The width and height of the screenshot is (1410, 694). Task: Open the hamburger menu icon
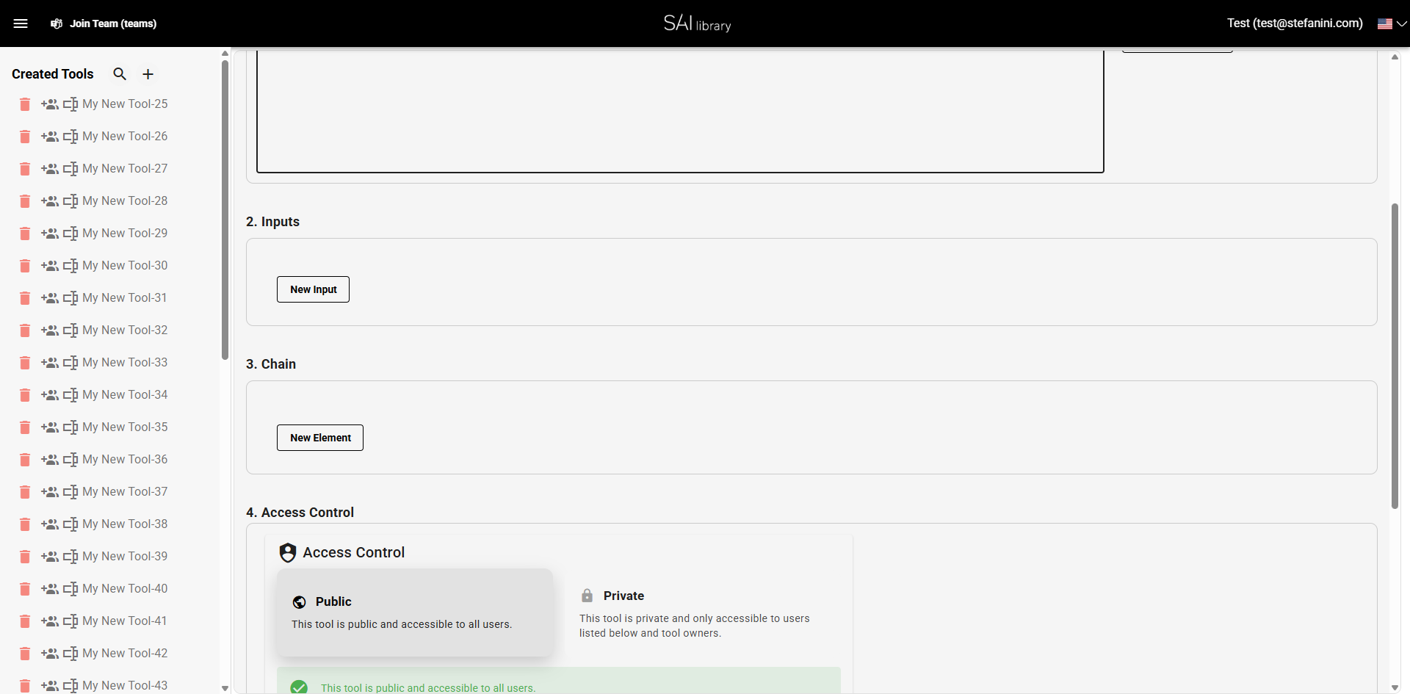pyautogui.click(x=21, y=23)
